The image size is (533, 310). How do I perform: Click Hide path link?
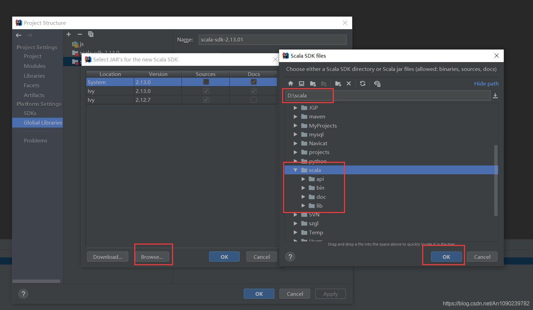coord(486,84)
